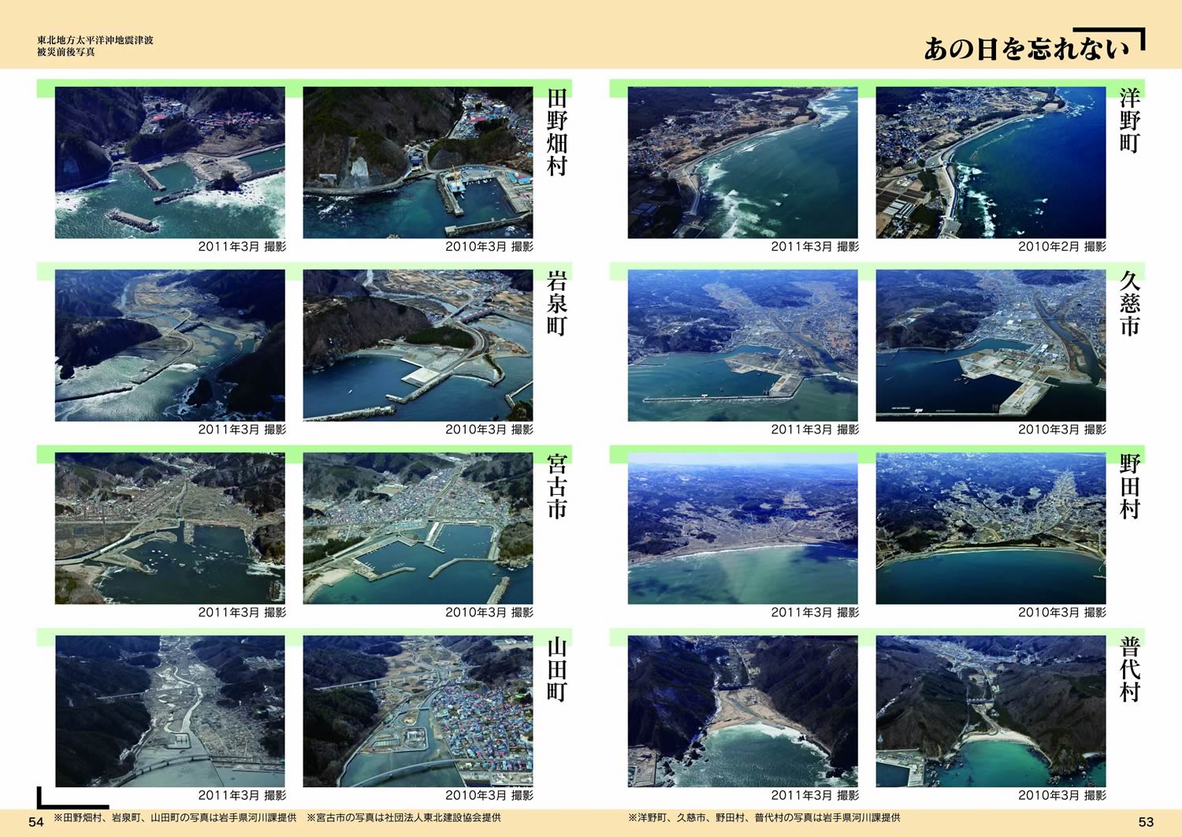1182x837 pixels.
Task: Click the vertical title 洋野町
Action: pyautogui.click(x=1130, y=121)
